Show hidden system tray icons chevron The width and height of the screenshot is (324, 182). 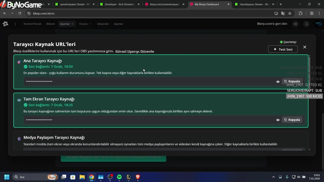(x=273, y=177)
